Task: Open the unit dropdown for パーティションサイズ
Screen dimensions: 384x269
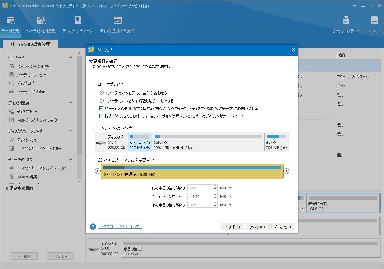Action: pyautogui.click(x=230, y=196)
